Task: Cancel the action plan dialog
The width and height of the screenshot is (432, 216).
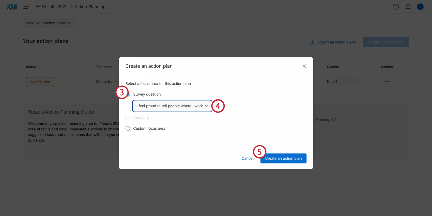Action: tap(247, 158)
